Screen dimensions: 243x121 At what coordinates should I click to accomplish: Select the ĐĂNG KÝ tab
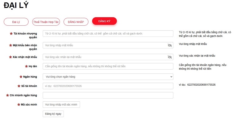pyautogui.click(x=104, y=21)
